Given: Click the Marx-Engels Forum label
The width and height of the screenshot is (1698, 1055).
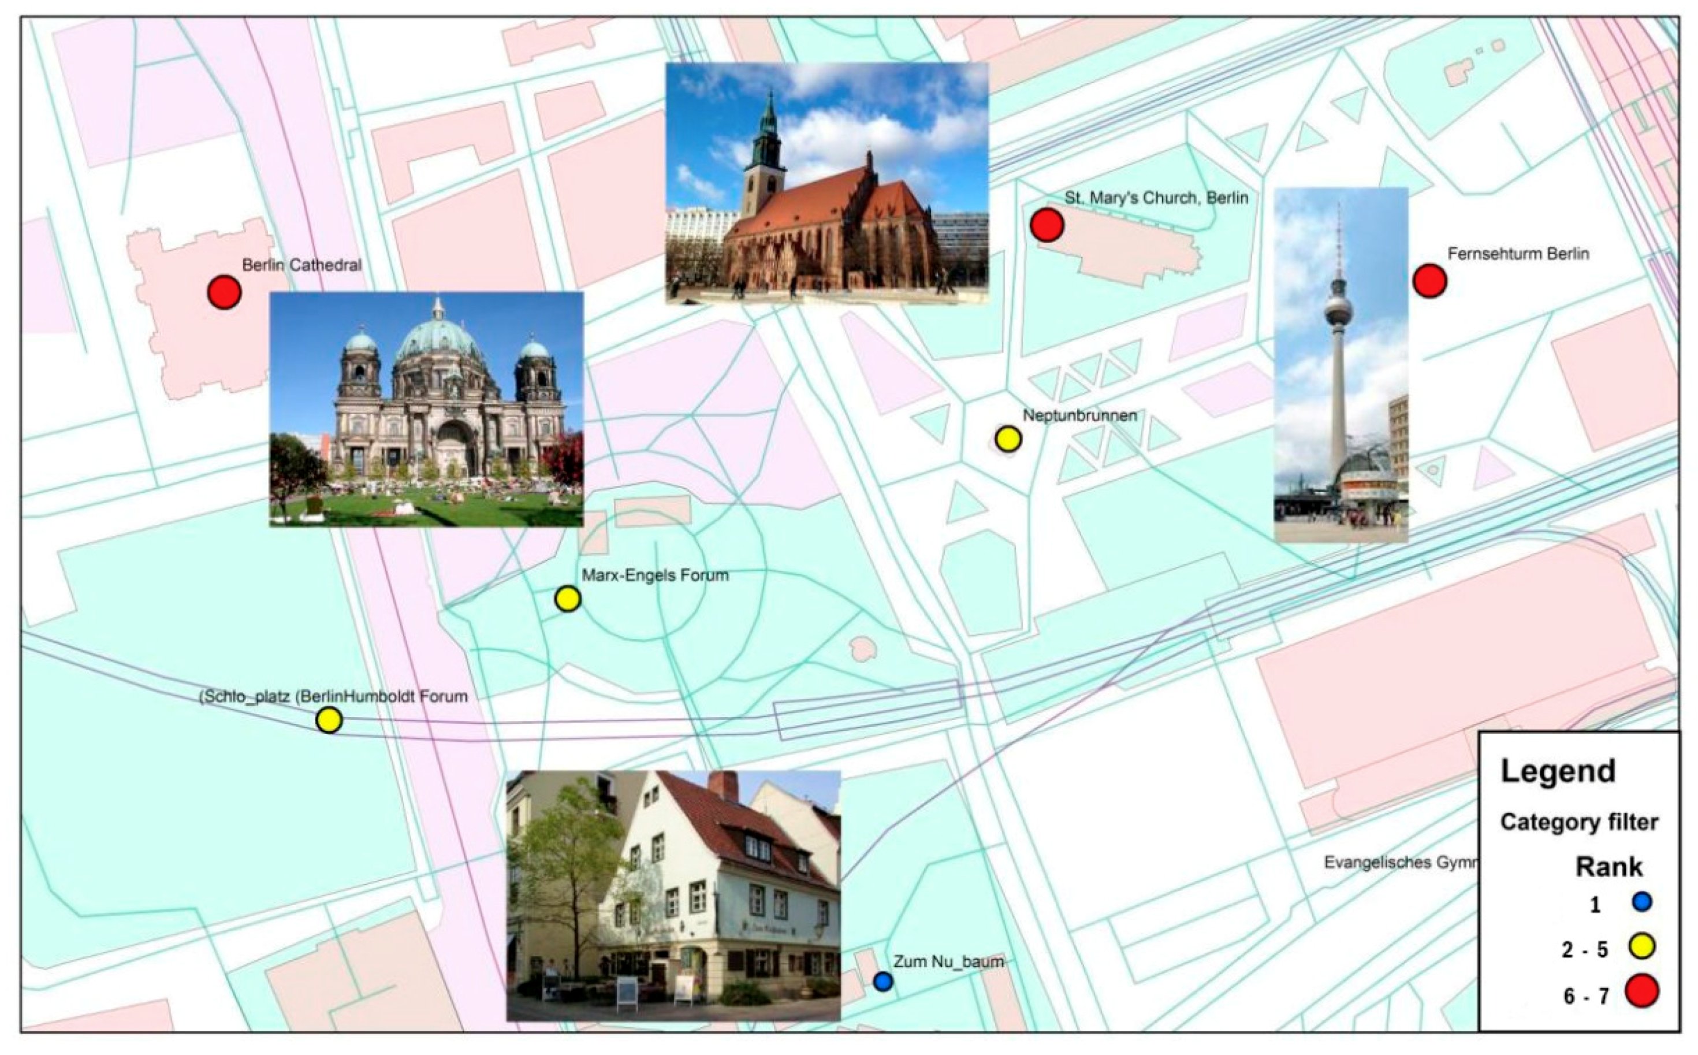Looking at the screenshot, I should click(655, 575).
